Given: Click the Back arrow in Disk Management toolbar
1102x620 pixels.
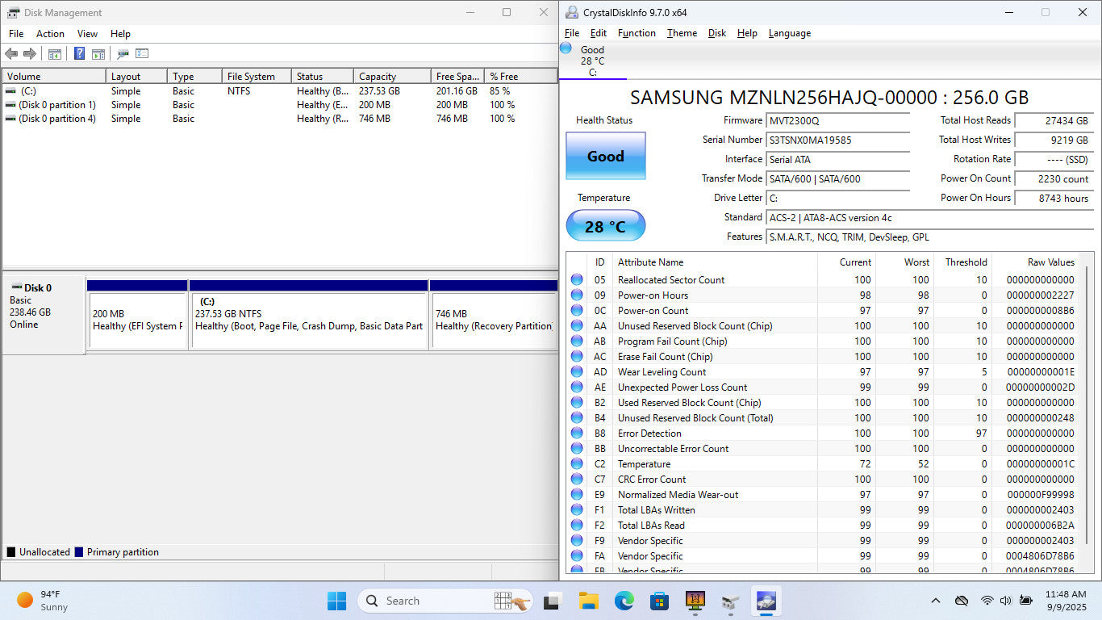Looking at the screenshot, I should coord(11,54).
